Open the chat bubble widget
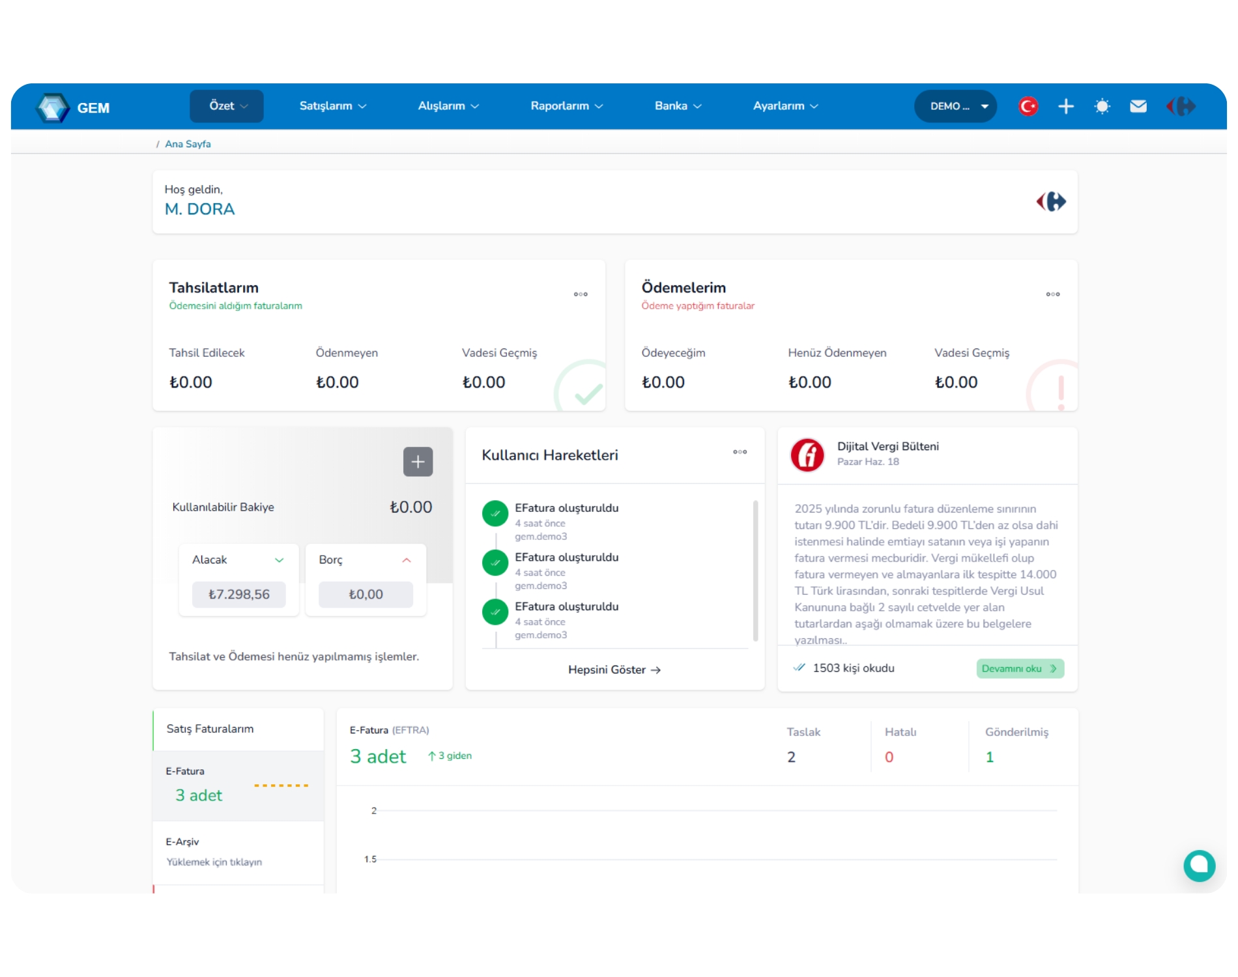1238x977 pixels. coord(1200,866)
